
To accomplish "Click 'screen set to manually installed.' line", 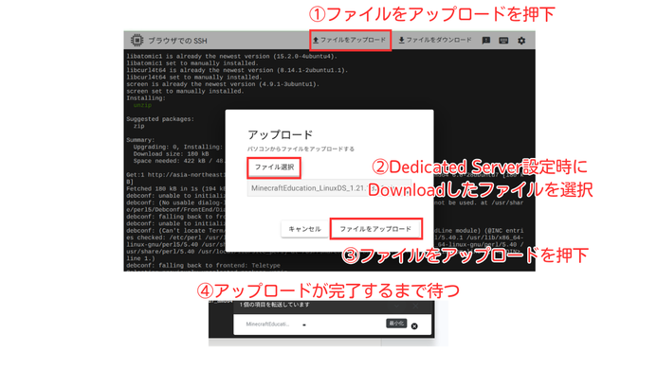I will pyautogui.click(x=185, y=91).
